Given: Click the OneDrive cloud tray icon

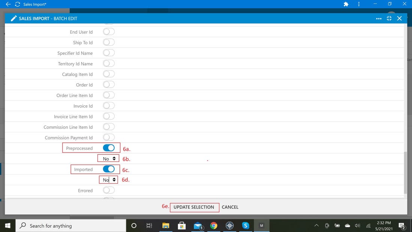Looking at the screenshot, I should click(x=347, y=225).
